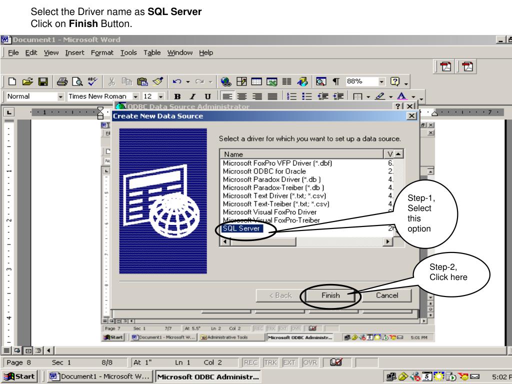Select the Format Painter brush icon
The width and height of the screenshot is (512, 384).
[158, 81]
